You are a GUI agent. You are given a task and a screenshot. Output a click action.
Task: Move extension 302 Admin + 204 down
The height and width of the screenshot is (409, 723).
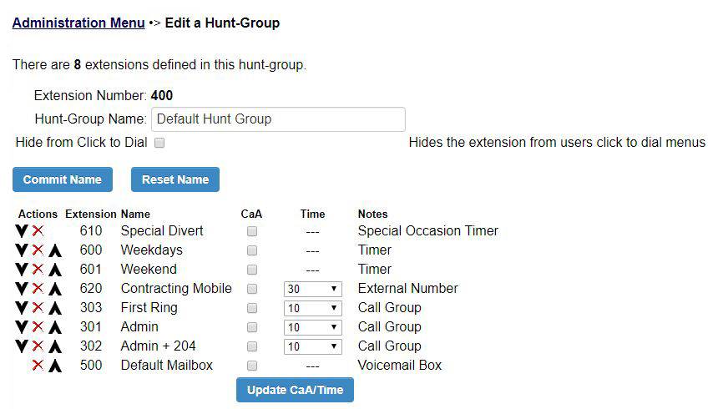click(21, 346)
